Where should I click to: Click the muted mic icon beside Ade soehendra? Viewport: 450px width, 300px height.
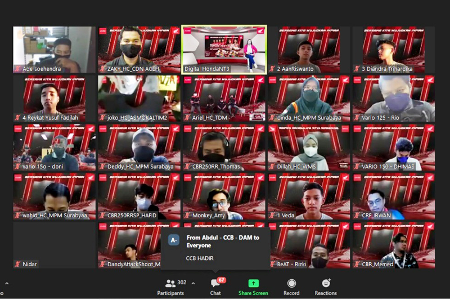tap(18, 69)
